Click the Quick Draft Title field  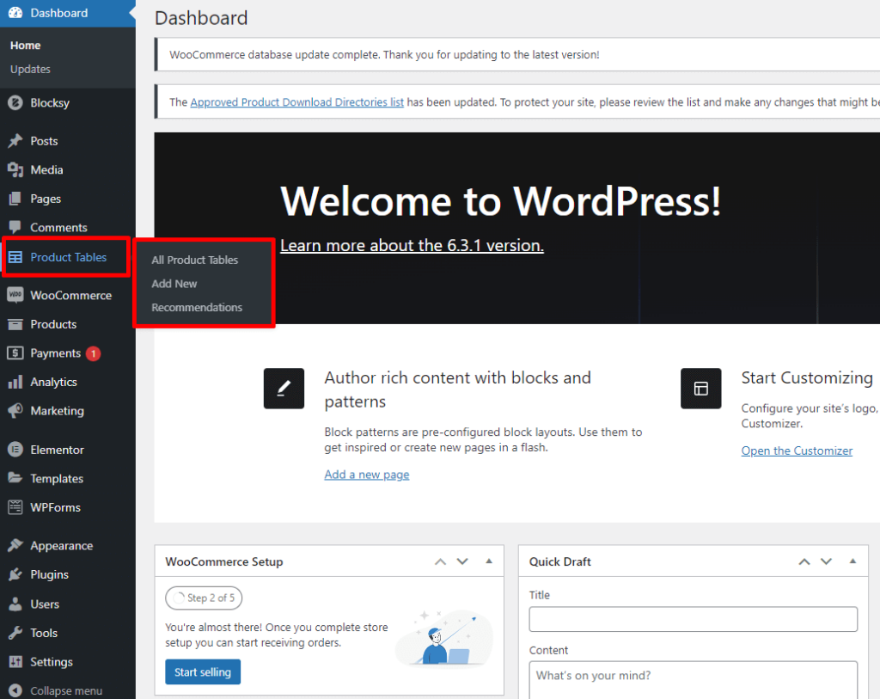click(x=693, y=618)
